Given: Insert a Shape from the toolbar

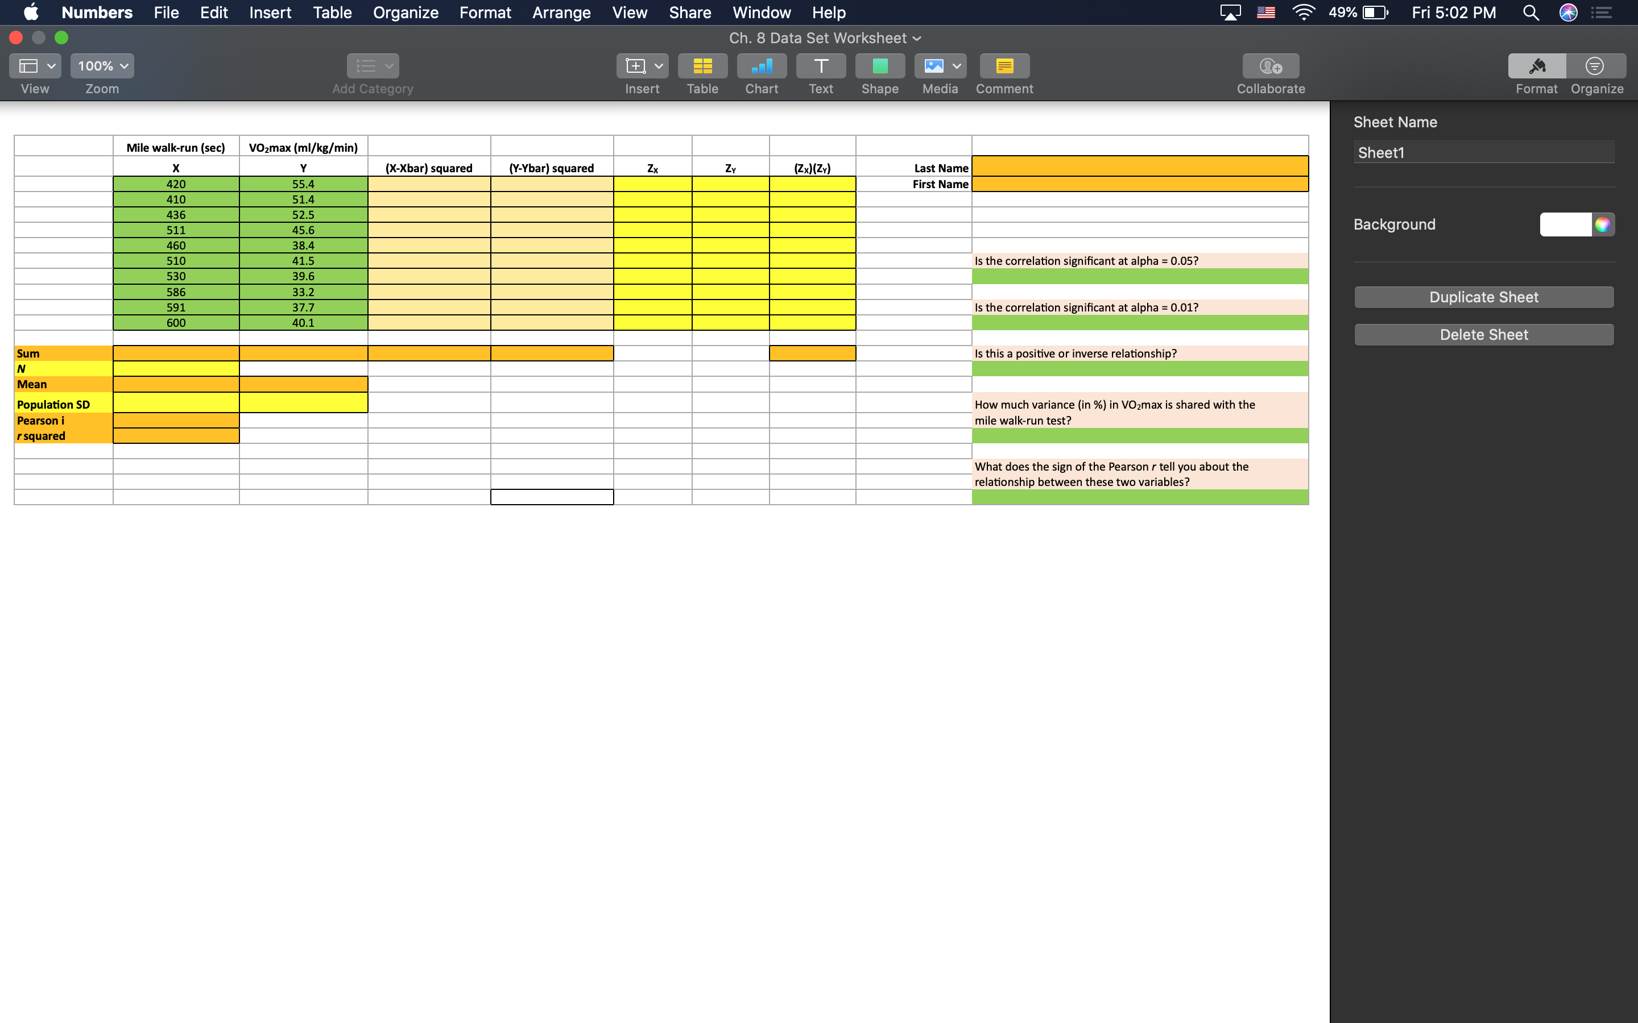Looking at the screenshot, I should (879, 65).
